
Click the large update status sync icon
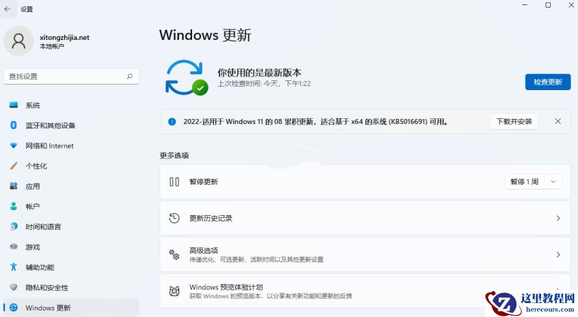point(186,78)
